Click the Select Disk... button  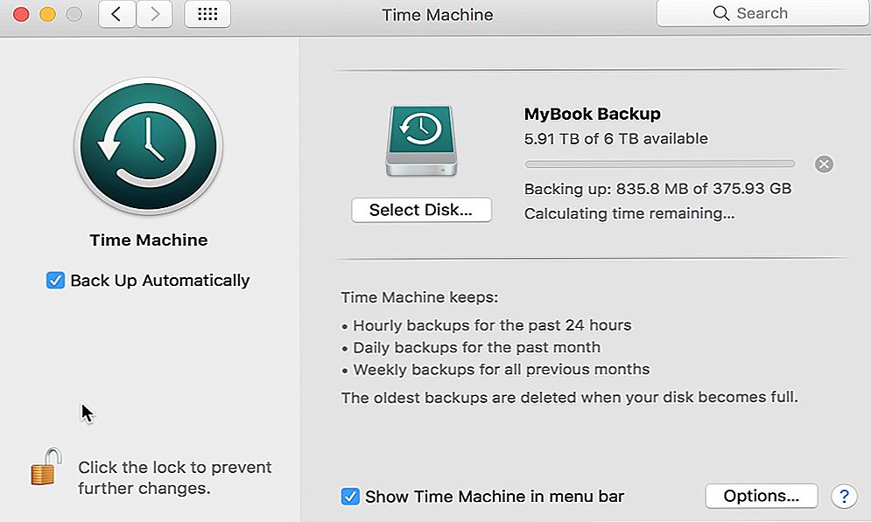pos(421,210)
